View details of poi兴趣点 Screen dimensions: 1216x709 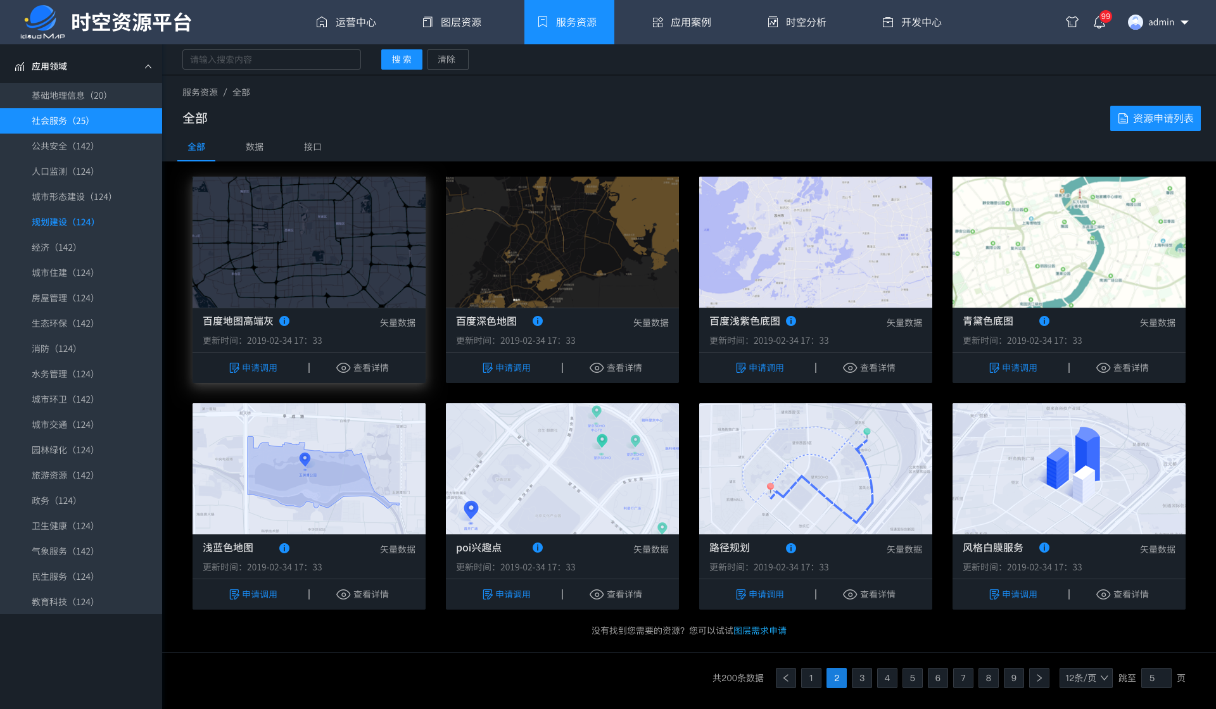pyautogui.click(x=616, y=594)
